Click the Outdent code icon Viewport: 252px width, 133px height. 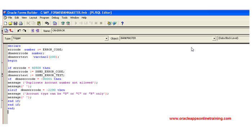[x=37, y=31]
